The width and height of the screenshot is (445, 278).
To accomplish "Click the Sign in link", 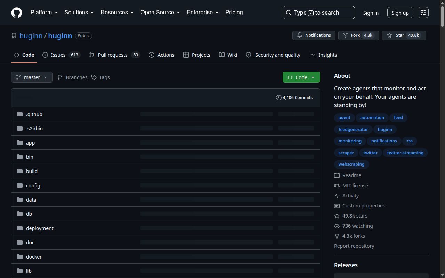I will 371,13.
